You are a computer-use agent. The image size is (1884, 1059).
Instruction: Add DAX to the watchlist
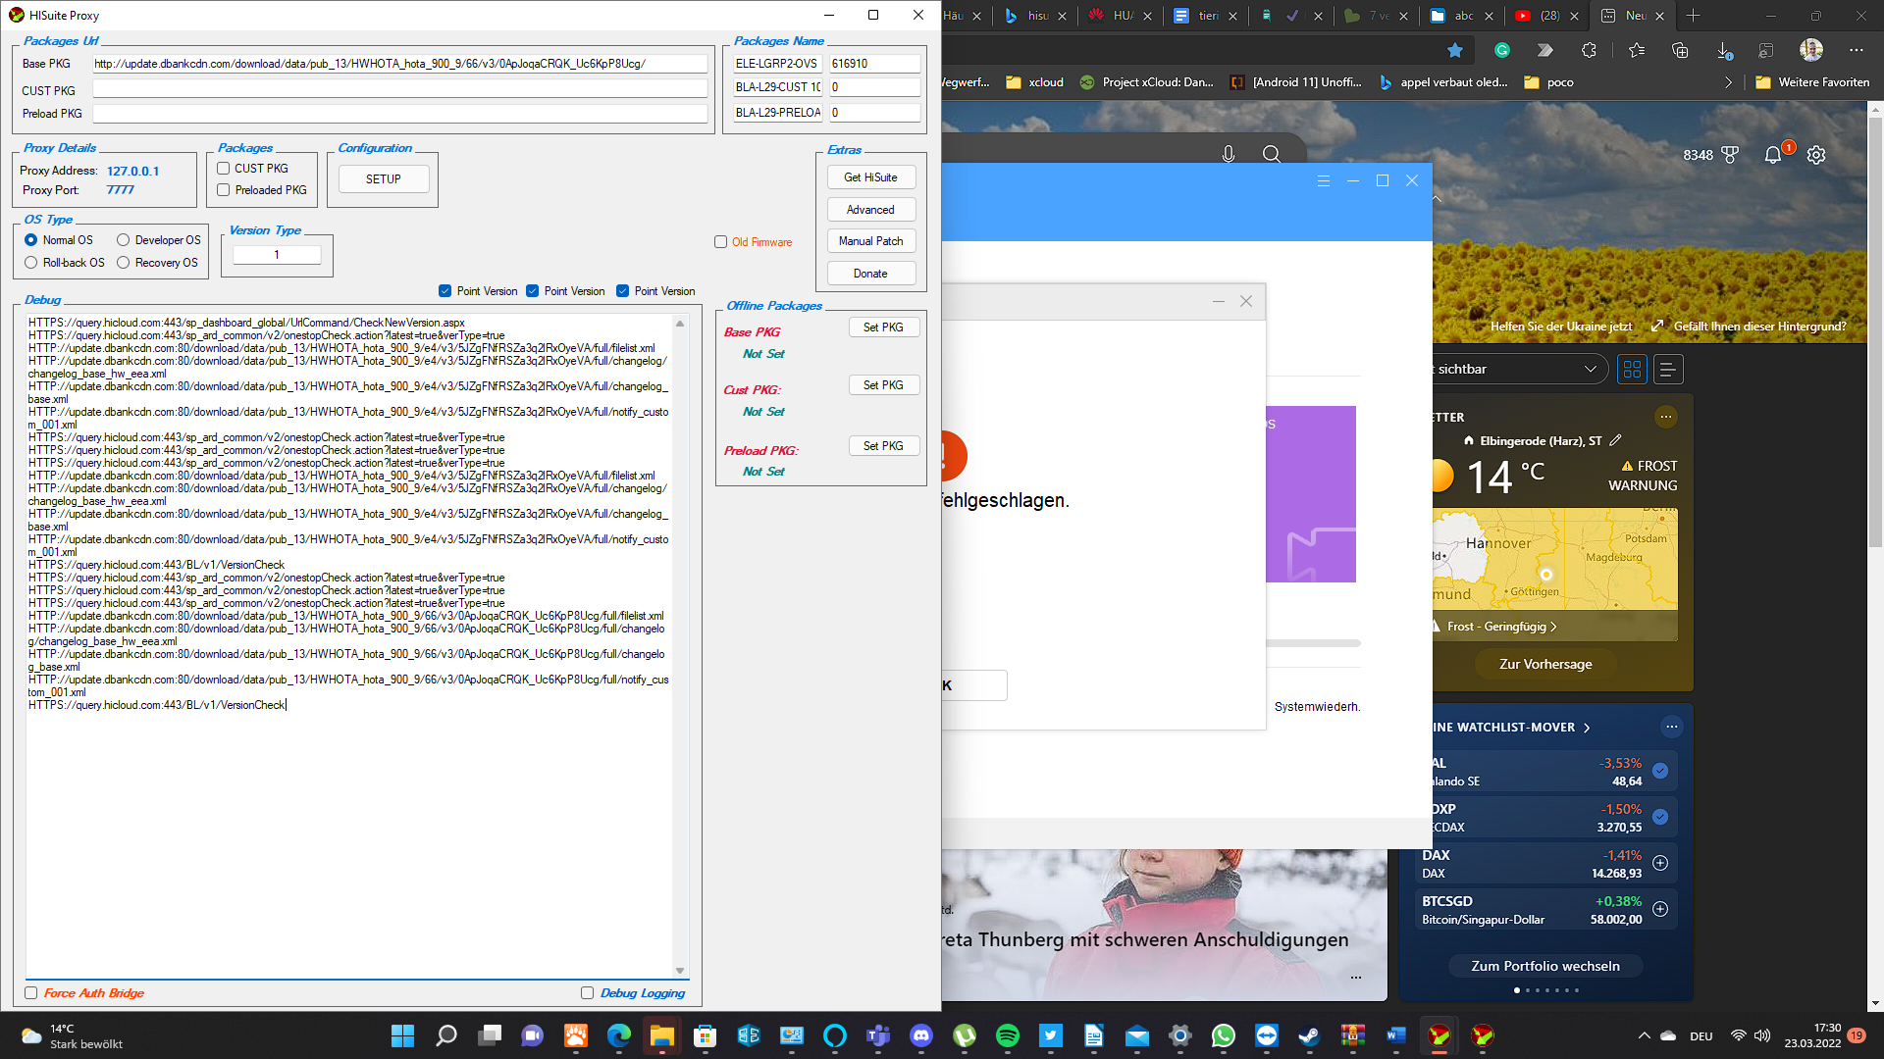[1660, 863]
